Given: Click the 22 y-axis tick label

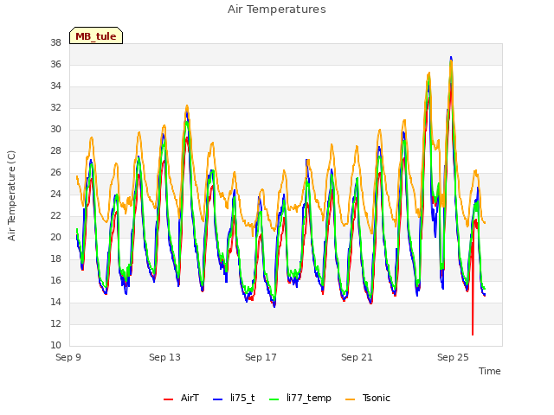Looking at the screenshot, I should [x=55, y=215].
